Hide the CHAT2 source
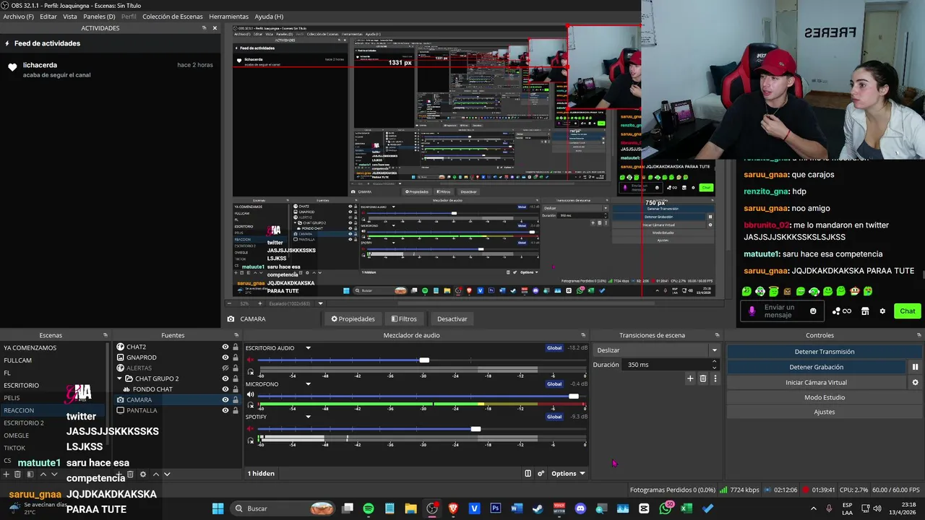The width and height of the screenshot is (925, 520). pos(225,347)
